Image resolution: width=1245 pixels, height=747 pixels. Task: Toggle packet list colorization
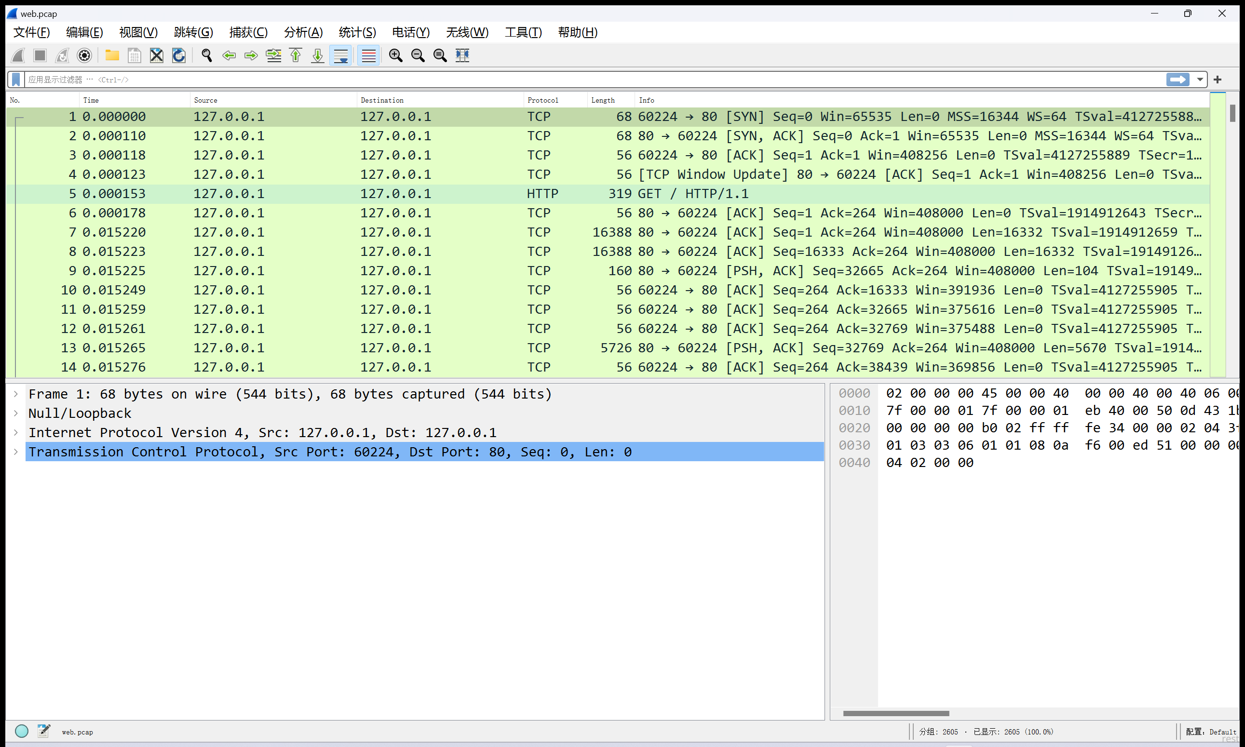tap(368, 55)
